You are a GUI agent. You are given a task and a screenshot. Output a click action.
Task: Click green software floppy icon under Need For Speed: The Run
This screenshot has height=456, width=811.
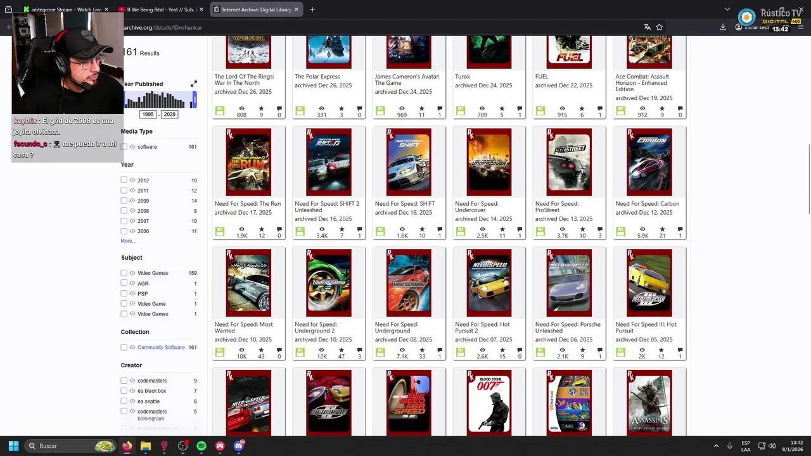coord(220,232)
